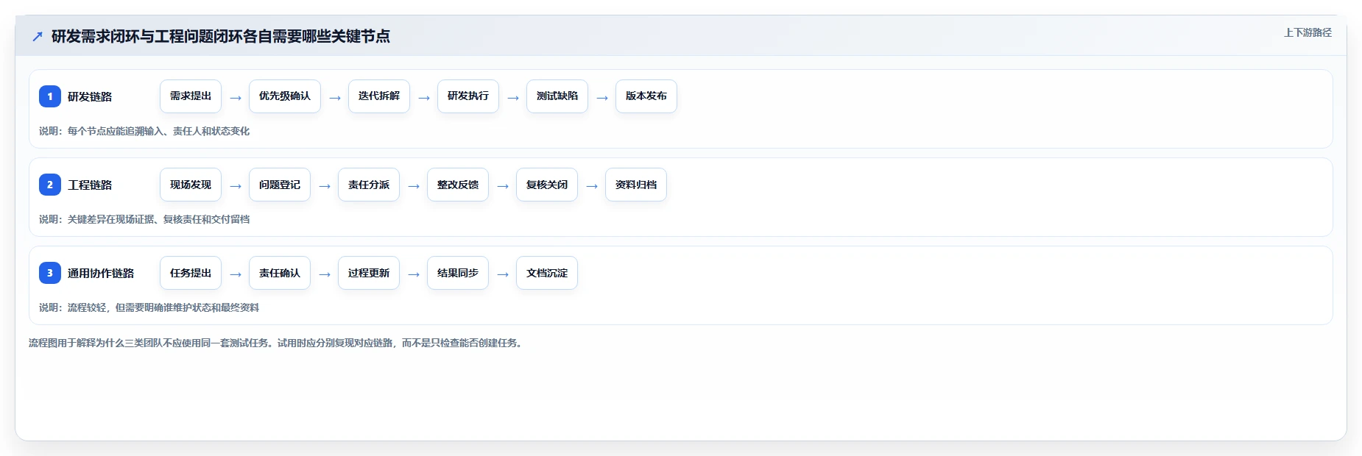Click the title 研发需求闭环与工程问题闭环各自需要哪些关键节点
This screenshot has width=1362, height=456.
tap(221, 36)
